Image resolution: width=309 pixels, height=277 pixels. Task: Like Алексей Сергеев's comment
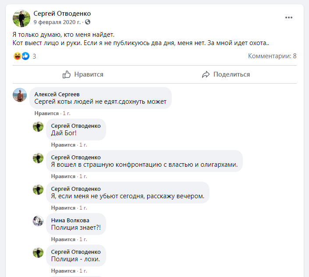46,113
